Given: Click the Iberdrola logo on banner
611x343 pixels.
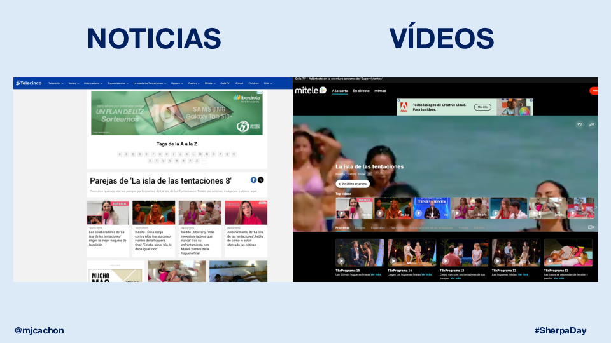Looking at the screenshot, I should coord(246,98).
